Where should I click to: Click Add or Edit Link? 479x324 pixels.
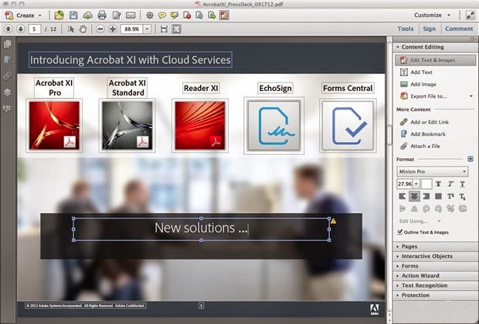tap(430, 122)
